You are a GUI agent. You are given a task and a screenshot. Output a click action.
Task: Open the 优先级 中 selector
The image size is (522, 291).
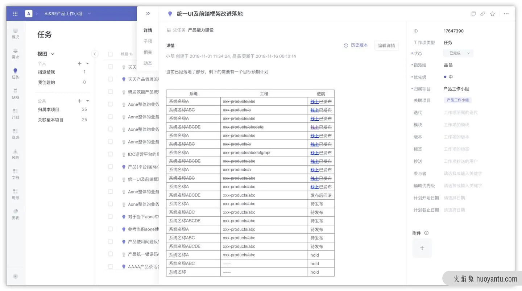click(x=448, y=77)
